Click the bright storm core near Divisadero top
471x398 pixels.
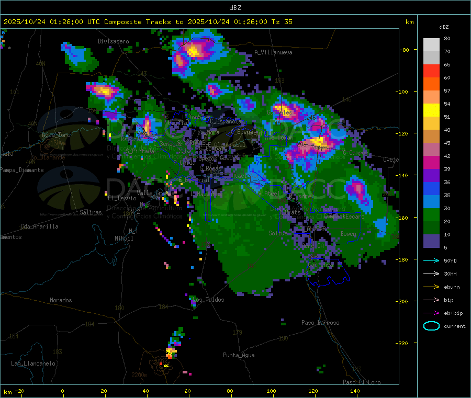194,50
